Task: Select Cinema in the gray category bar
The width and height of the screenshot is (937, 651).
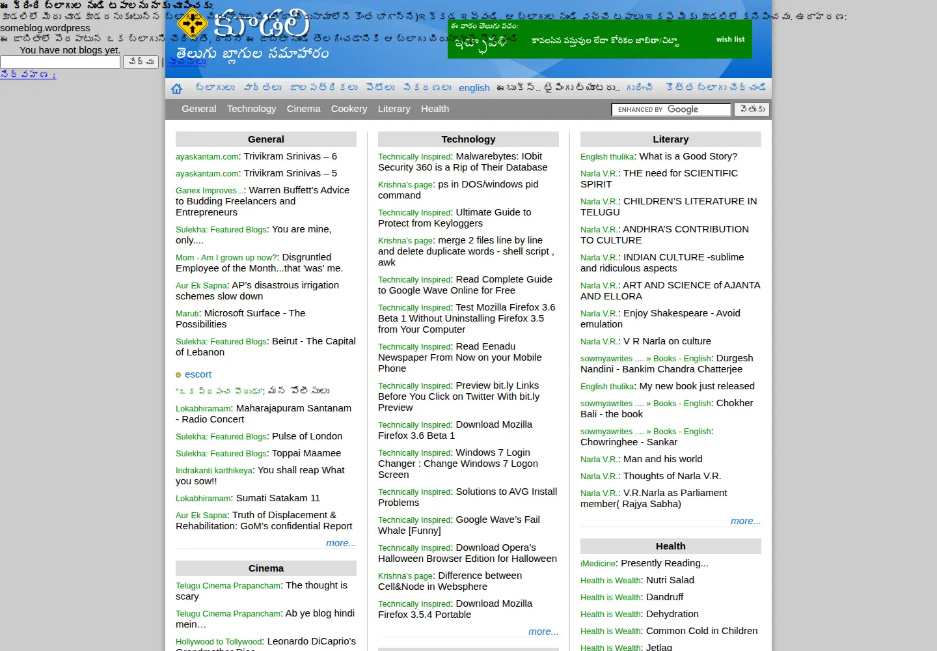Action: click(304, 109)
